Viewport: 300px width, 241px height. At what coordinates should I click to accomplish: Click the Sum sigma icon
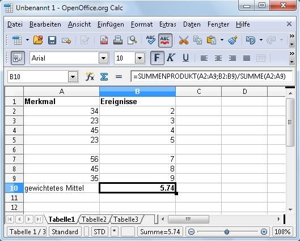pyautogui.click(x=104, y=77)
